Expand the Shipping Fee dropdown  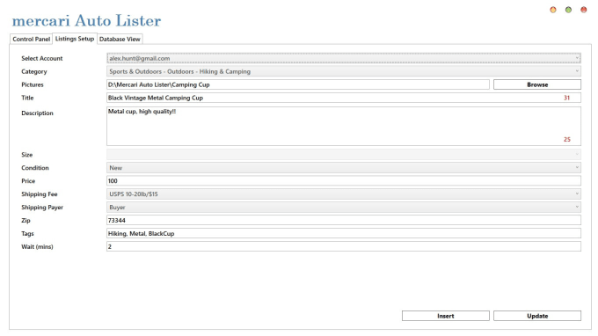click(x=344, y=194)
